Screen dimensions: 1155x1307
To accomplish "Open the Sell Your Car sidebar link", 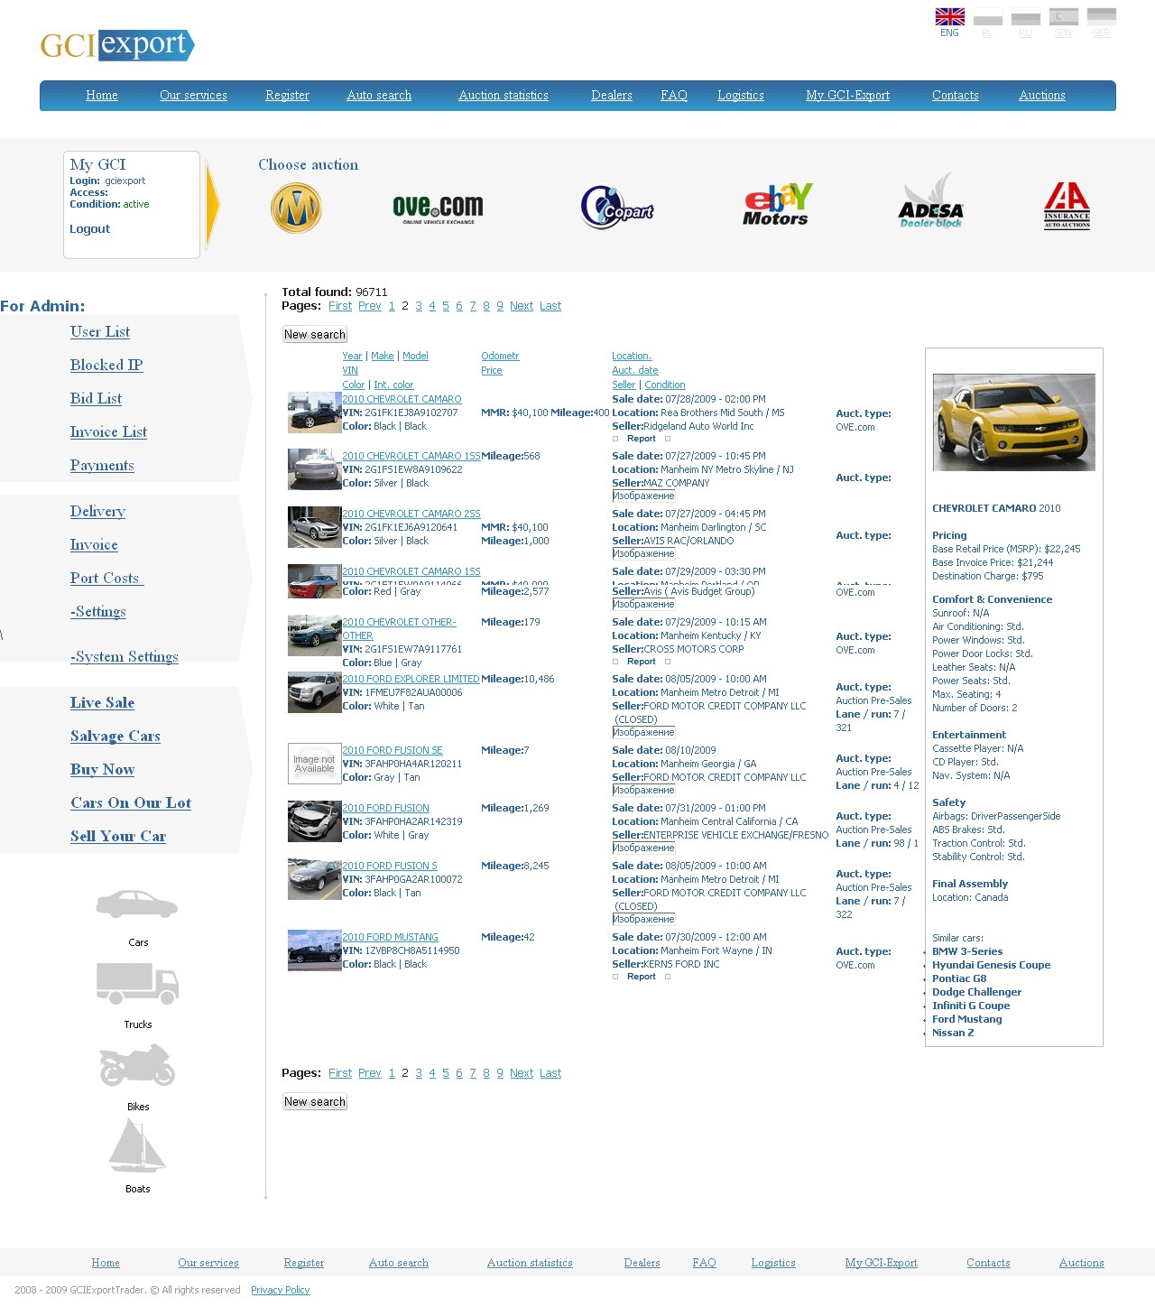I will point(118,836).
